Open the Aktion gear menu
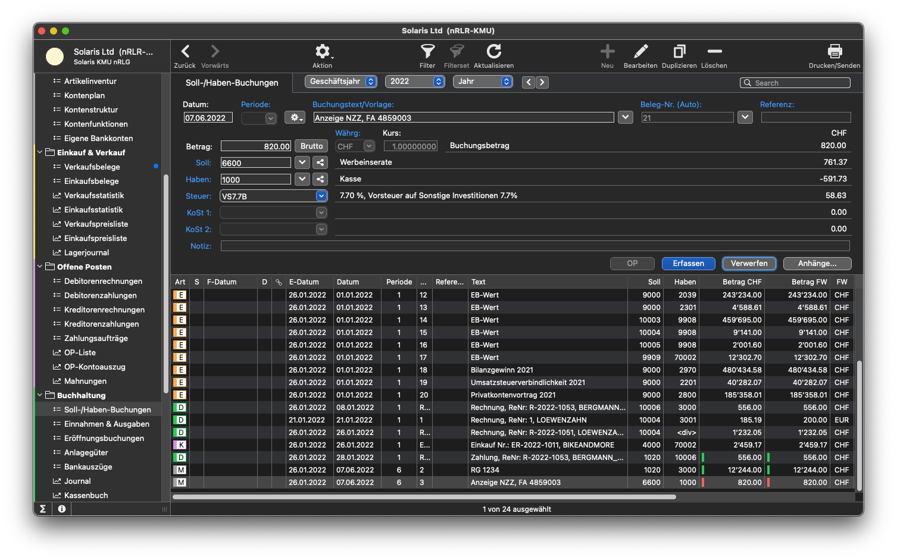Viewport: 897px width, 560px height. 322,52
